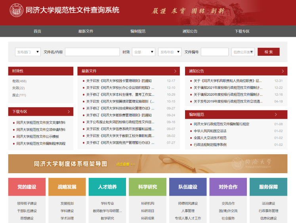The height and width of the screenshot is (223, 296).
Task: Open more arrow in 最新文件 panel header
Action: click(175, 71)
